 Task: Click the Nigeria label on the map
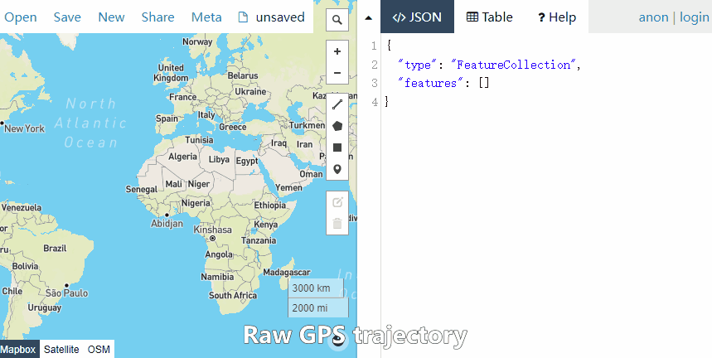[196, 203]
